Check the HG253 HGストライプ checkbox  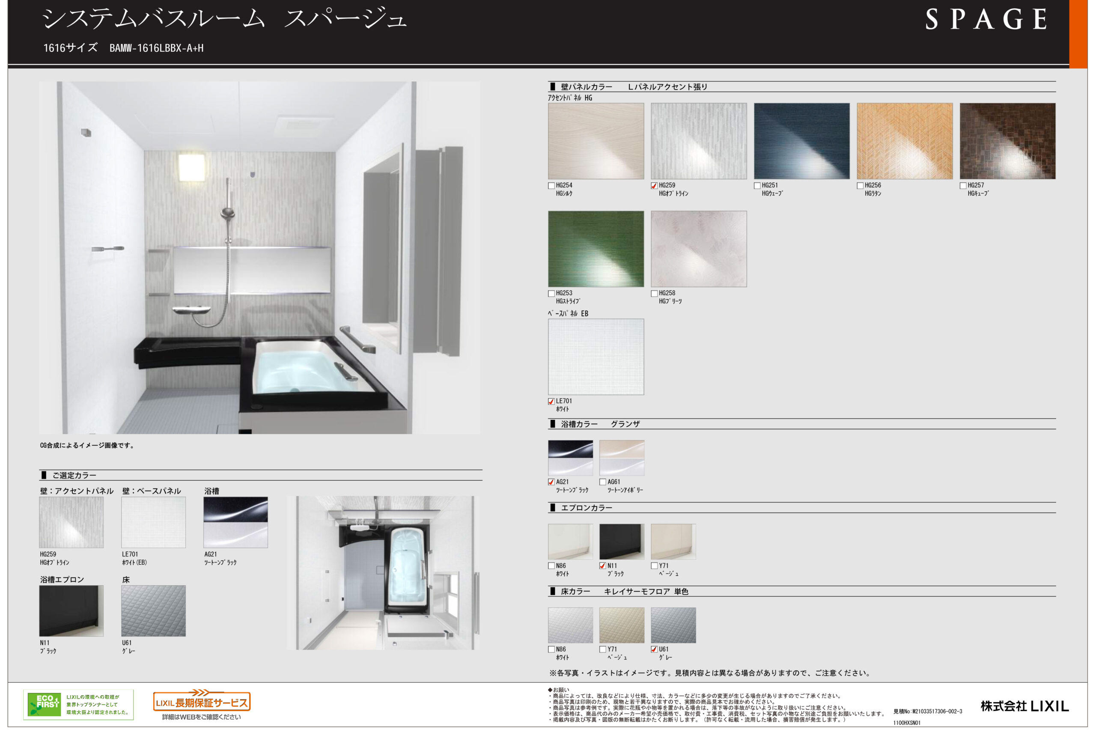pyautogui.click(x=551, y=293)
